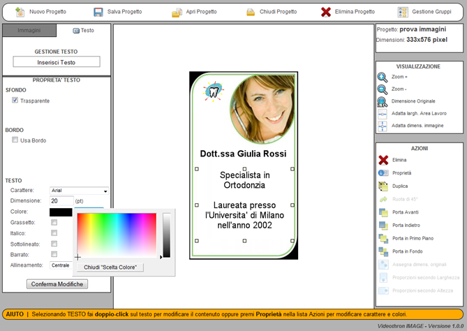Send element back with Porta in Fondo
Screen dimensions: 467x331
[x=383, y=251]
